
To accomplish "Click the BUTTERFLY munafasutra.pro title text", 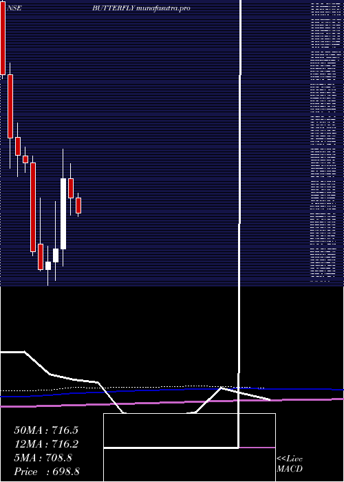I will pyautogui.click(x=141, y=8).
